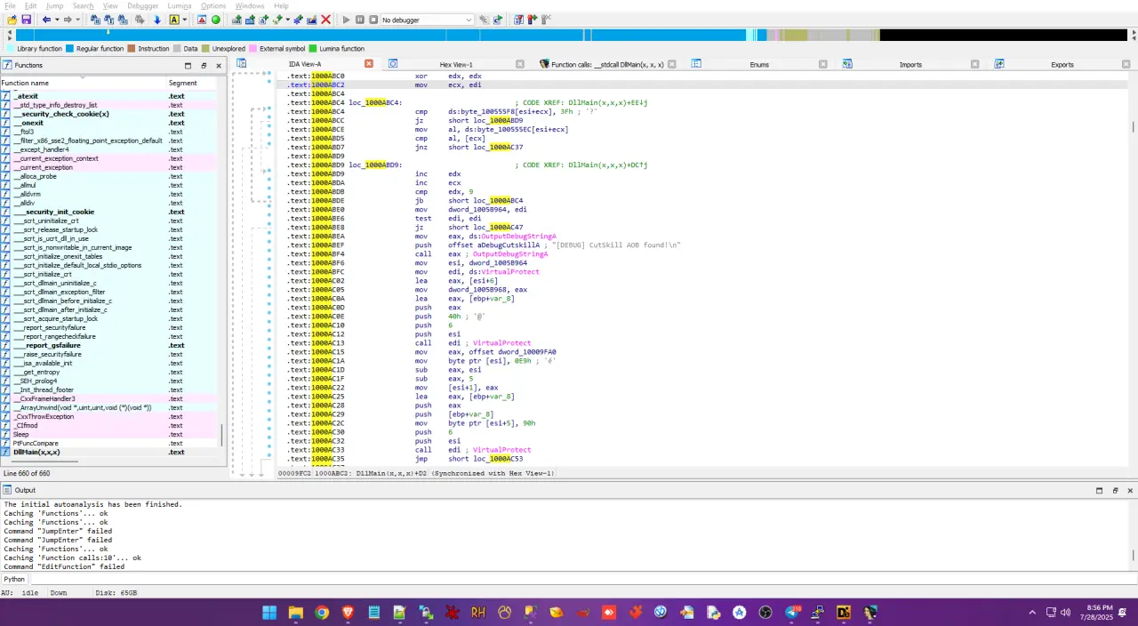Image resolution: width=1138 pixels, height=626 pixels.
Task: Click the red X cancel toolbar icon
Action: click(325, 20)
